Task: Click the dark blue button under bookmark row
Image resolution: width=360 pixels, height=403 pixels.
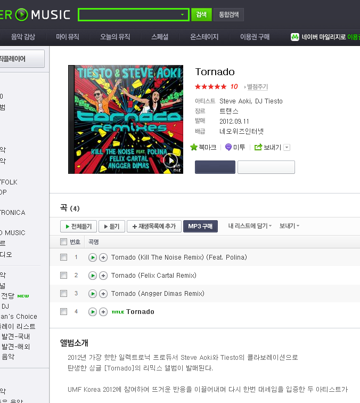Action: [x=215, y=167]
